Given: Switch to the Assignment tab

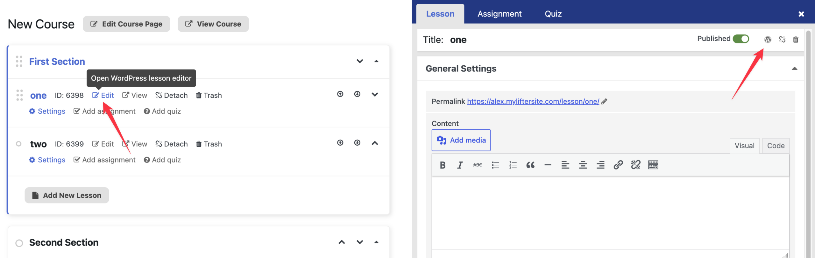Looking at the screenshot, I should [x=500, y=14].
